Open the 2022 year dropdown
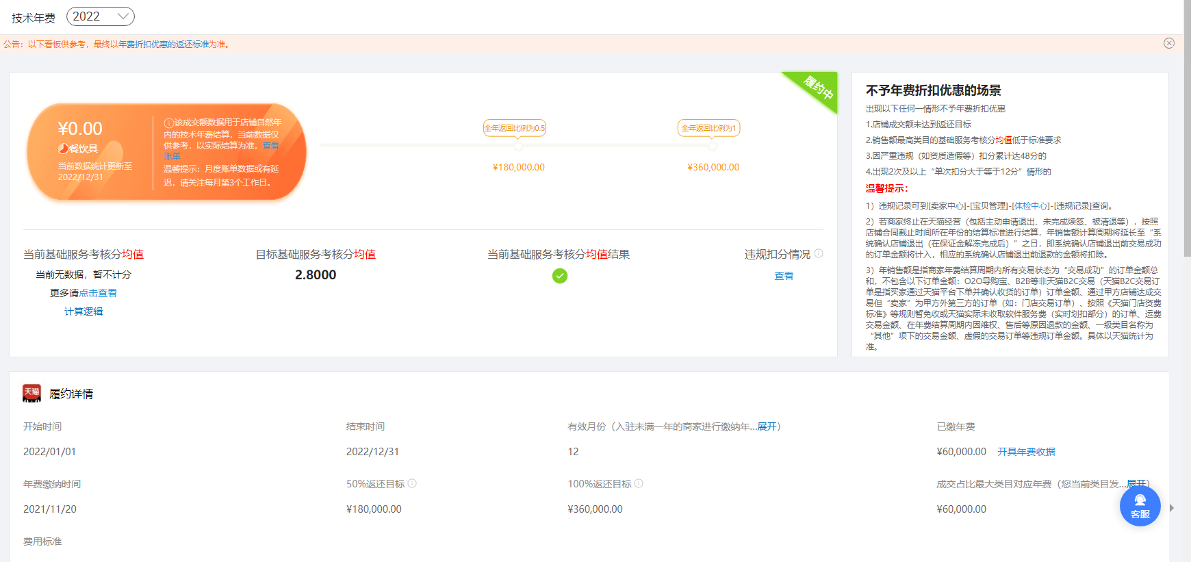The height and width of the screenshot is (562, 1191). [101, 16]
